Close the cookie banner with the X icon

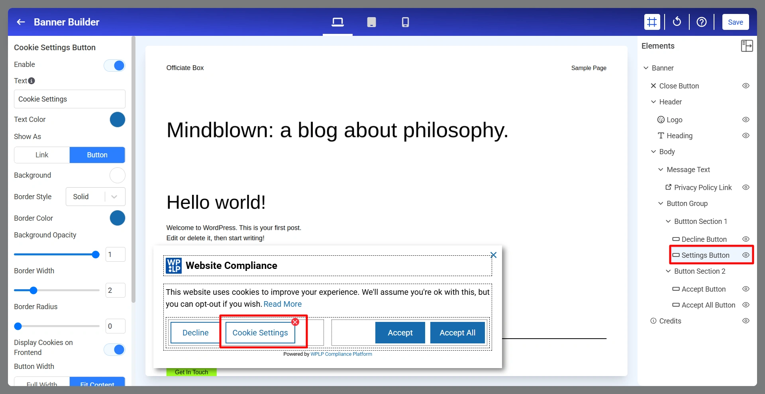coord(493,255)
